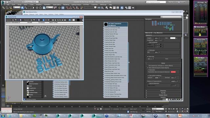This screenshot has height=118, width=210.
Task: Play forward in RAM Player
Action: [x=60, y=20]
